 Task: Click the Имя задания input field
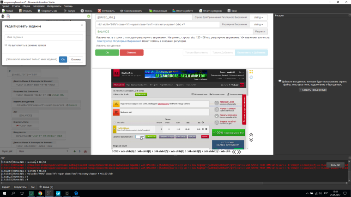click(44, 37)
